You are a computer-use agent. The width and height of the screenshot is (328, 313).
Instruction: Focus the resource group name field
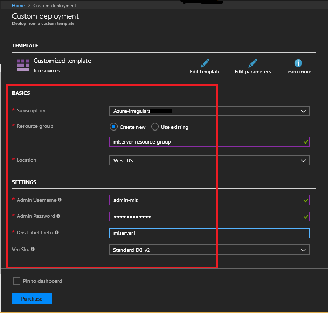pos(209,142)
